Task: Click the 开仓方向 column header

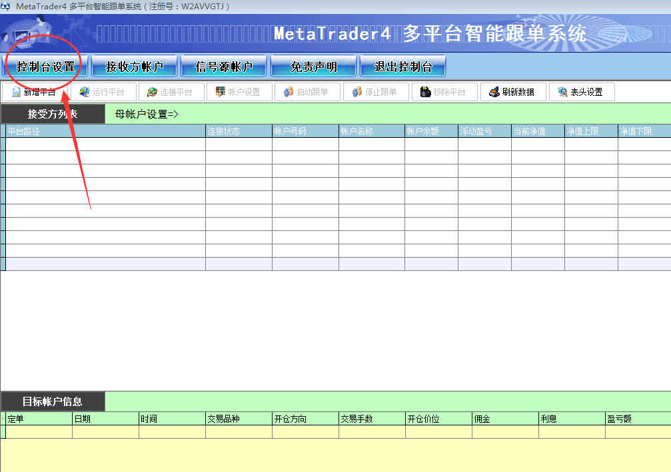Action: coord(306,419)
